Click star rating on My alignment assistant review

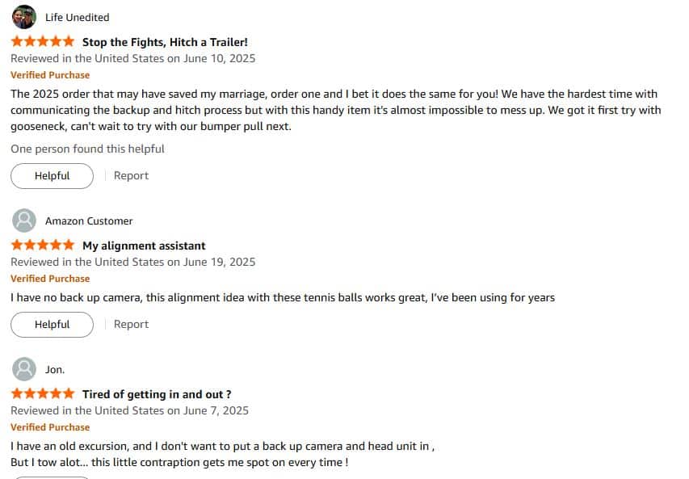43,246
